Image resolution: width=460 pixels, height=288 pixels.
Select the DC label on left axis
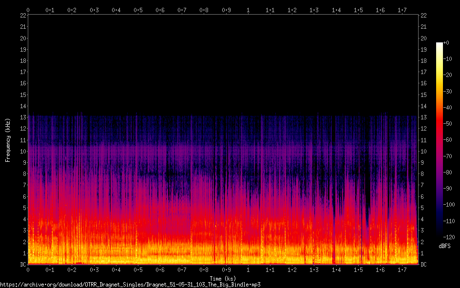(x=22, y=265)
